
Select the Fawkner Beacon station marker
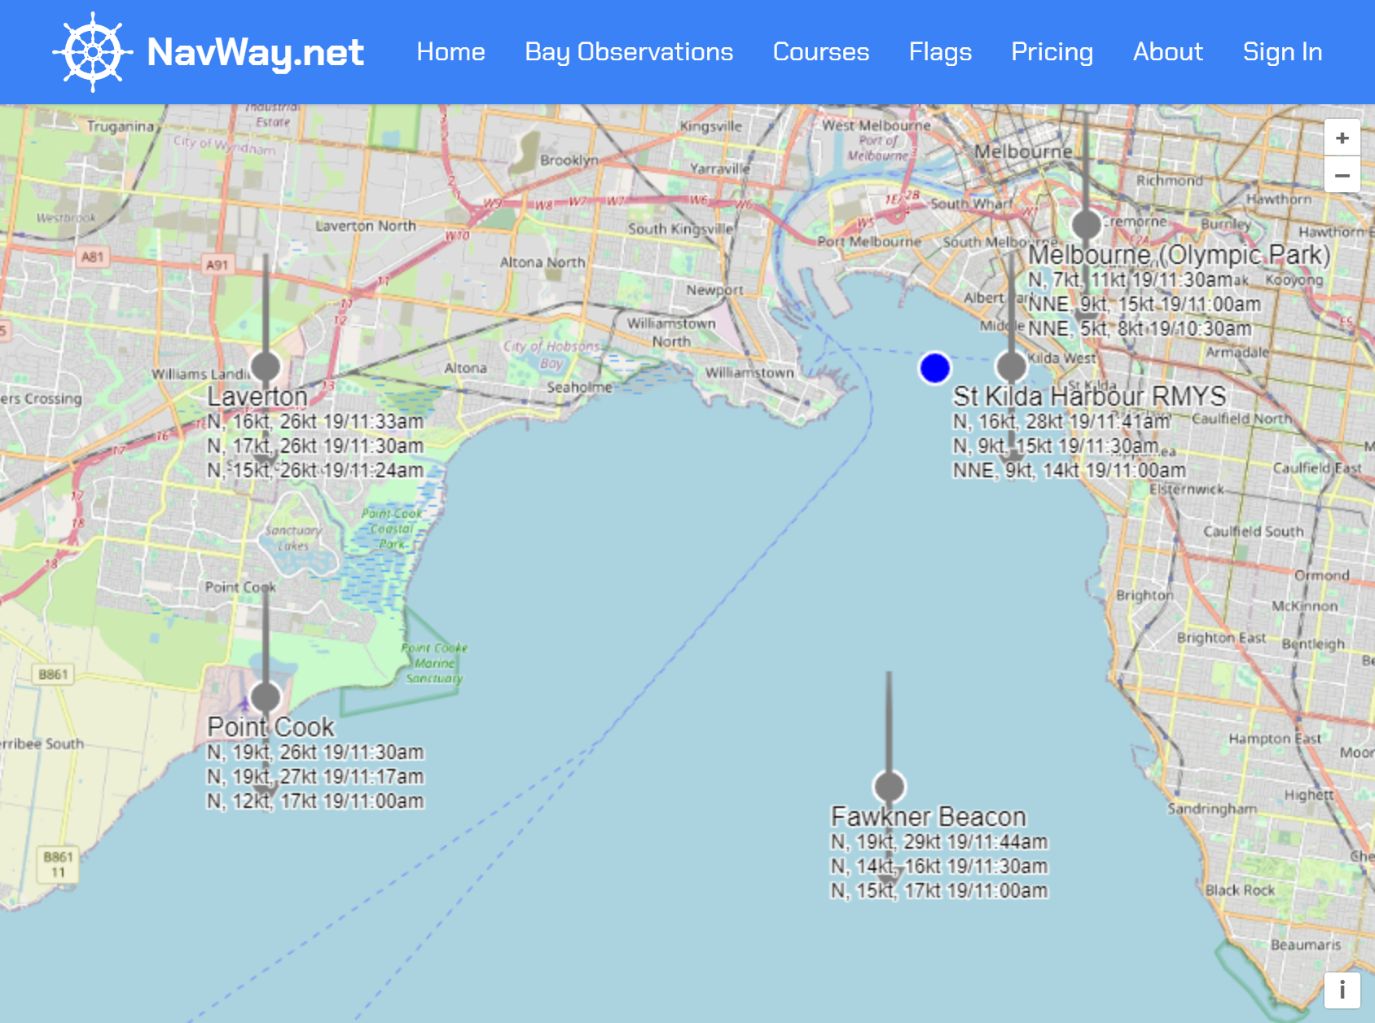coord(888,788)
